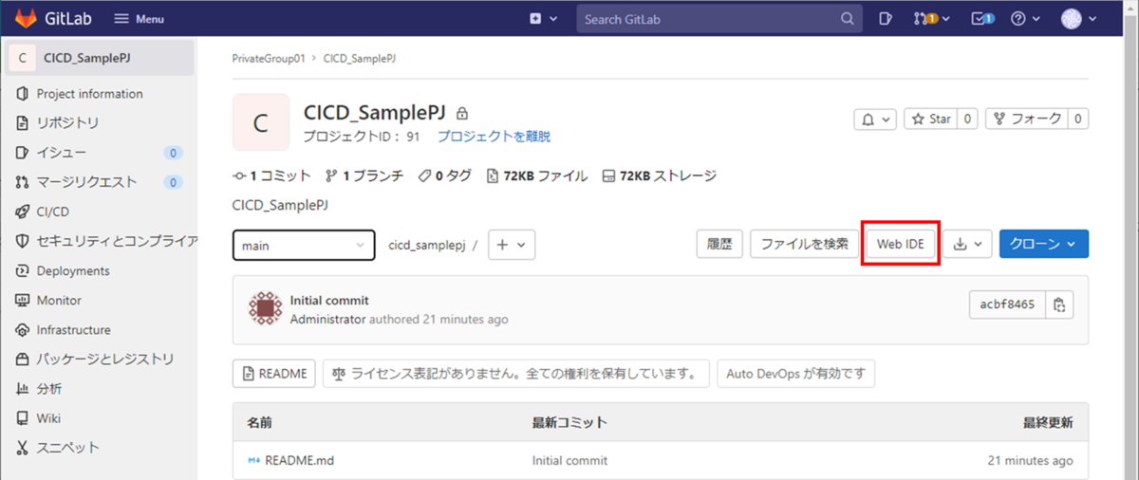Click the README button
This screenshot has width=1139, height=480.
(x=274, y=374)
